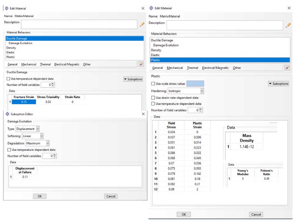This screenshot has height=223, width=296.
Task: Select Ductile Damage in left behaviors list
Action: pyautogui.click(x=75, y=39)
